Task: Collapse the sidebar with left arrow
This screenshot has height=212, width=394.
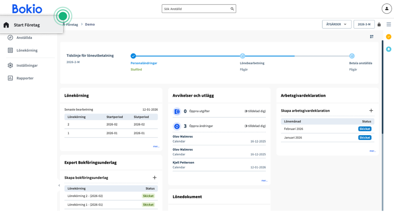Action: (x=59, y=185)
